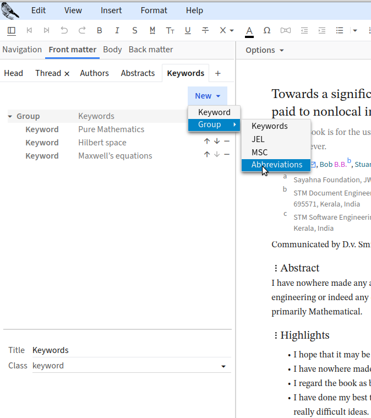
Task: Insert special character with Omega icon
Action: (267, 30)
